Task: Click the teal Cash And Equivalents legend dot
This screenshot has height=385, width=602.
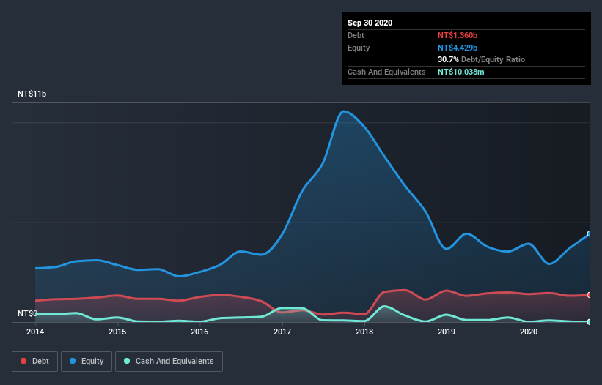Action: coord(127,361)
